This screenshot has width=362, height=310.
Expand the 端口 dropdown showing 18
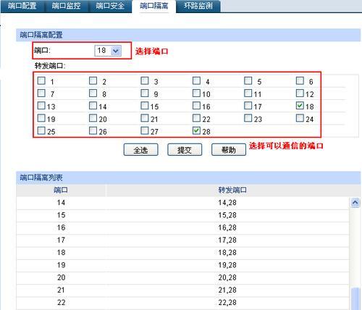point(108,51)
